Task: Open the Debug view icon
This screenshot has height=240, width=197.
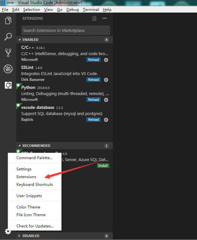Action: [x=8, y=69]
